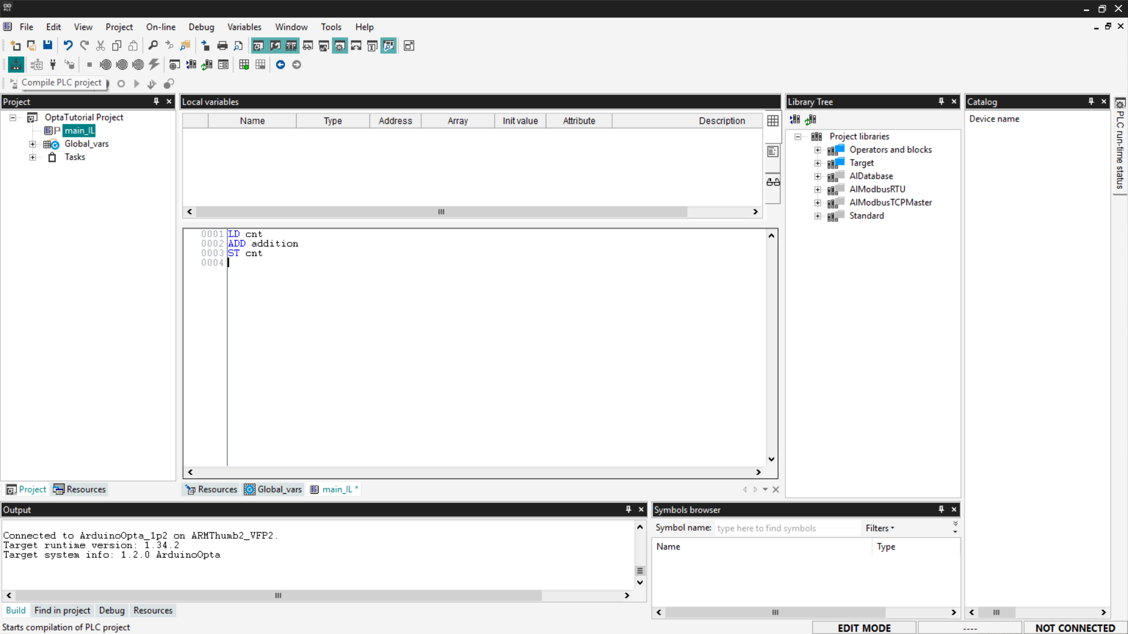Click the magnifying glass Find icon
The width and height of the screenshot is (1128, 634).
153,46
